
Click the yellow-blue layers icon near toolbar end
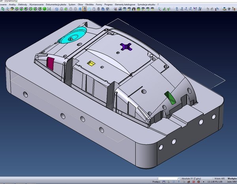pyautogui.click(x=224, y=9)
